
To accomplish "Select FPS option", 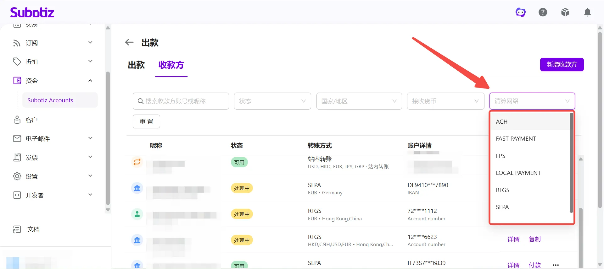I will [530, 156].
